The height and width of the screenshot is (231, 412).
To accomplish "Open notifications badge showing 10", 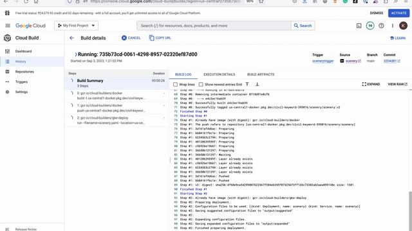I will (370, 26).
